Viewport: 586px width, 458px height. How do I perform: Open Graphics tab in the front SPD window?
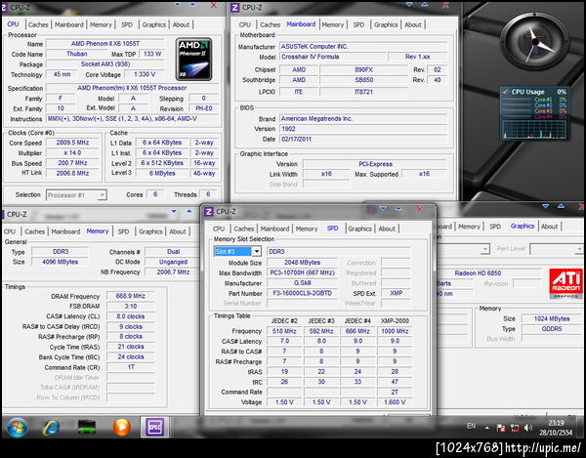359,229
